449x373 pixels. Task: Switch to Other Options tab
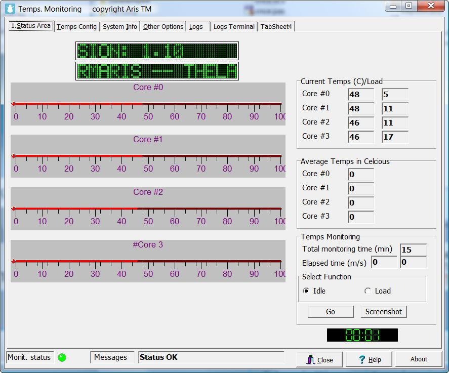click(x=163, y=27)
